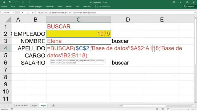Switch to the Hoja1 sheet tab
Screen dimensions: 197x111
(x=34, y=105)
